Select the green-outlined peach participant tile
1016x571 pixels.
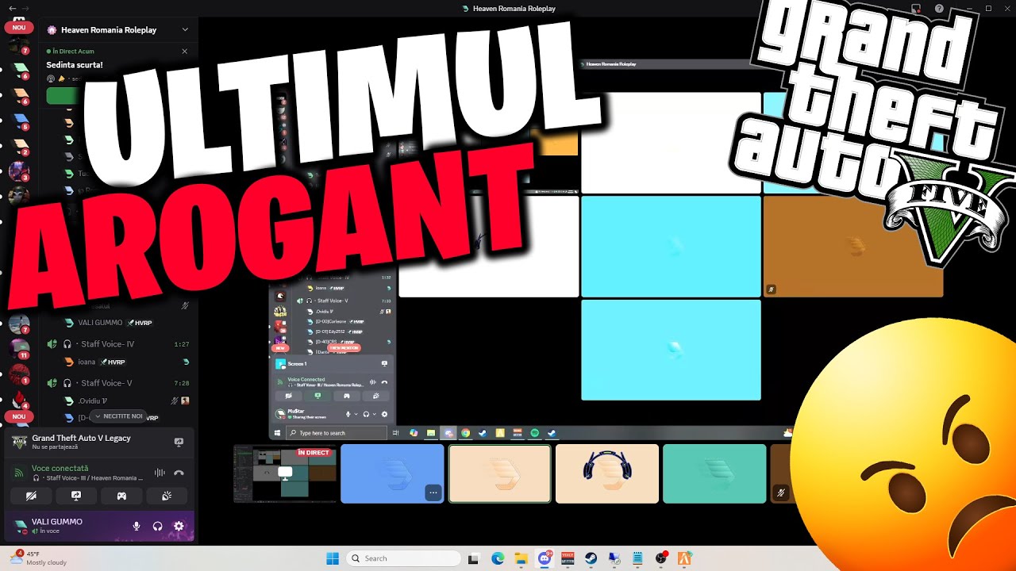[x=500, y=473]
